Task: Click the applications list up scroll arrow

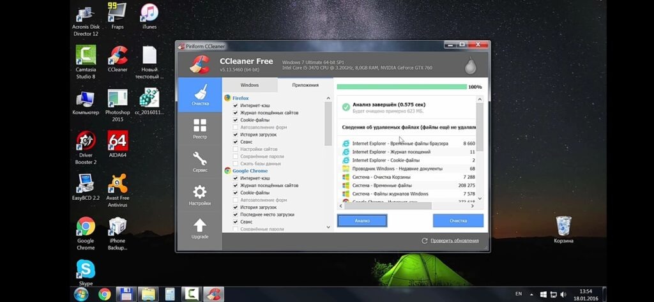Action: (x=328, y=98)
